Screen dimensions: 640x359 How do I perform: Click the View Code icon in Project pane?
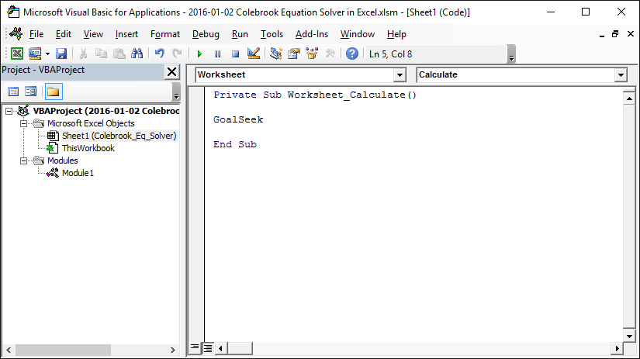click(x=13, y=91)
